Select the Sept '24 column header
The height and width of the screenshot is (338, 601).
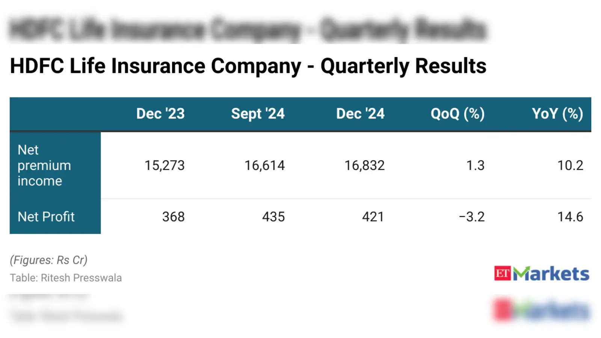[x=258, y=114]
